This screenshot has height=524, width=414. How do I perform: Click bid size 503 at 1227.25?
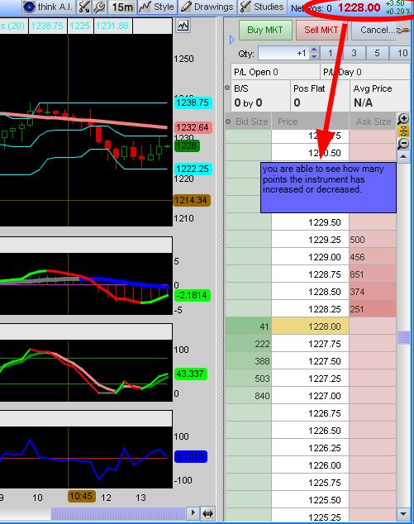point(248,379)
